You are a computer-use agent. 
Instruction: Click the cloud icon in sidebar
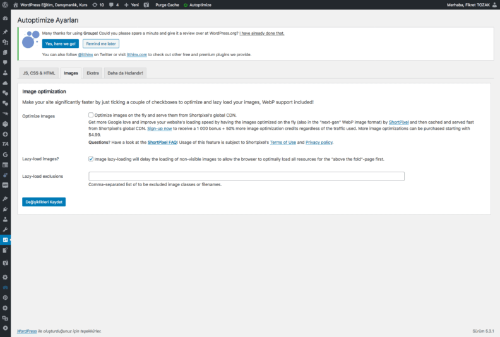coord(5,83)
